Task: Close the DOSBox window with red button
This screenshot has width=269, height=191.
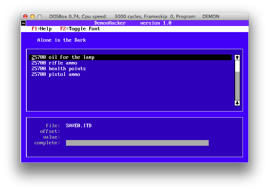Action: (25, 16)
